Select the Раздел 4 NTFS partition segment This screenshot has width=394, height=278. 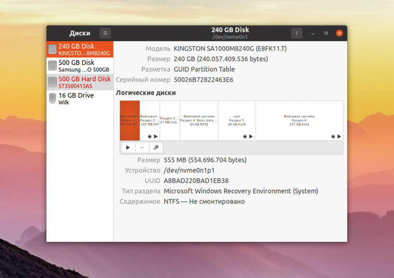point(199,118)
